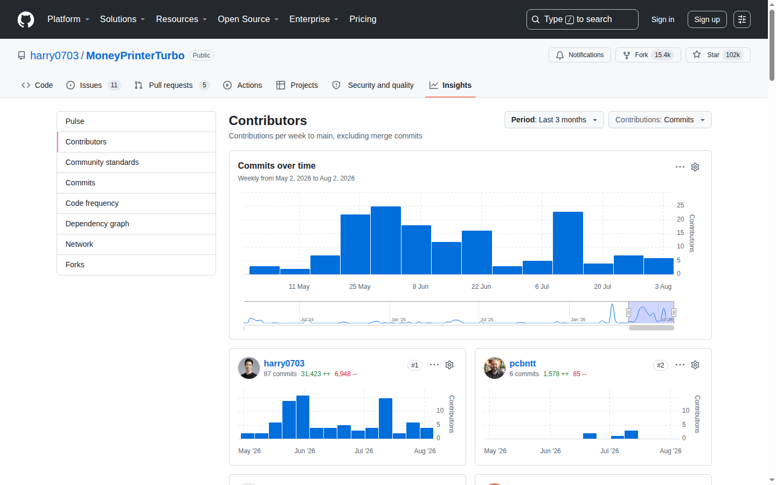Click the Sign up button
The image size is (776, 485).
click(x=707, y=19)
